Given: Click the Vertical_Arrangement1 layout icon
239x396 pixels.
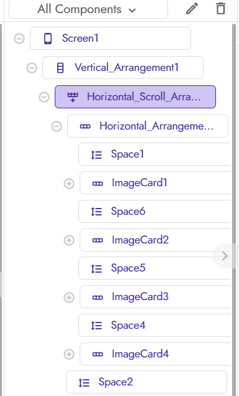Looking at the screenshot, I should [x=60, y=68].
